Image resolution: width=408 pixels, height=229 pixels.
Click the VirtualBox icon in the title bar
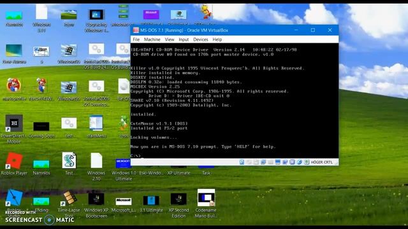136,30
